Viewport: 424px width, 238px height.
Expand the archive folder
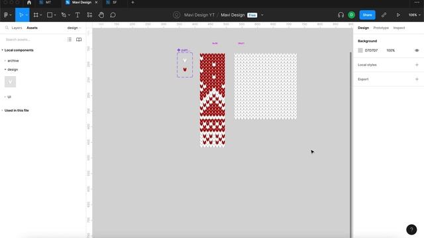5,61
